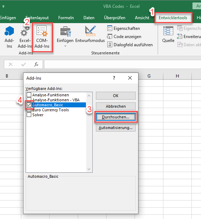Open the COM-Add-Ins button

(42, 37)
